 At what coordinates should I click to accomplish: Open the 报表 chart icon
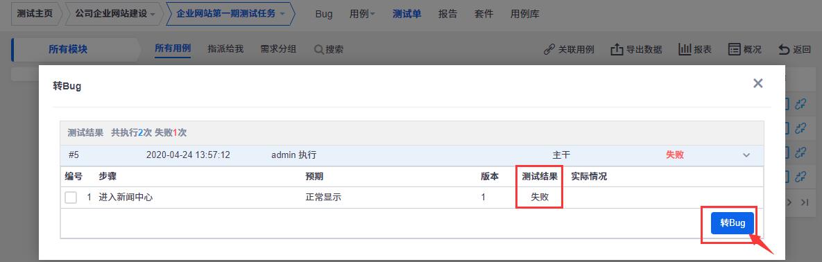tap(685, 49)
